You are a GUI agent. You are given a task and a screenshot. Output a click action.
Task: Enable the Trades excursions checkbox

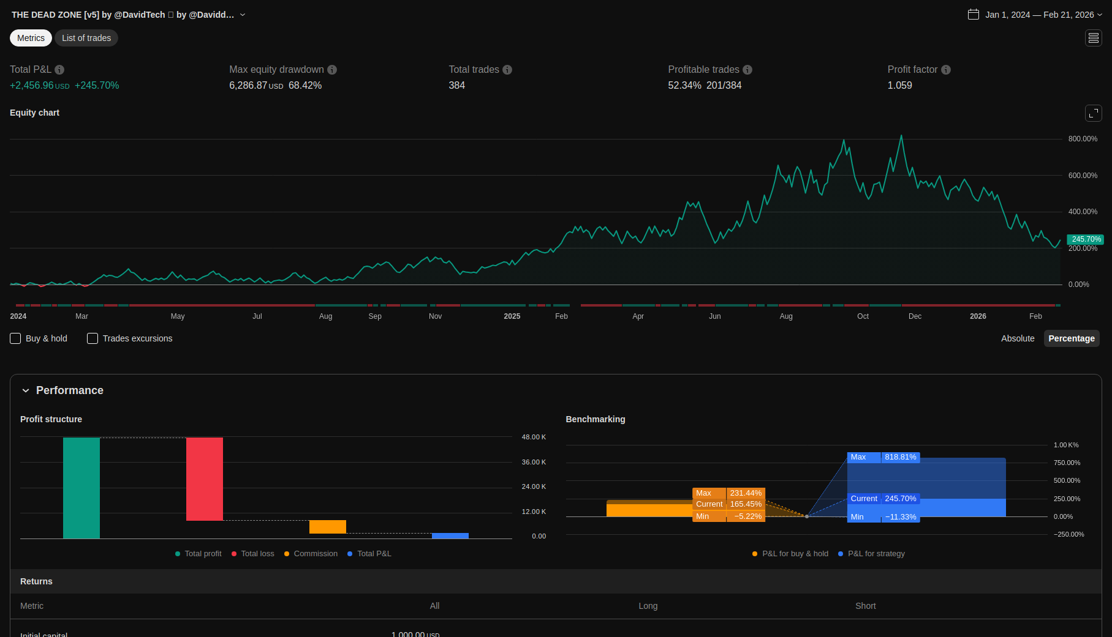93,338
